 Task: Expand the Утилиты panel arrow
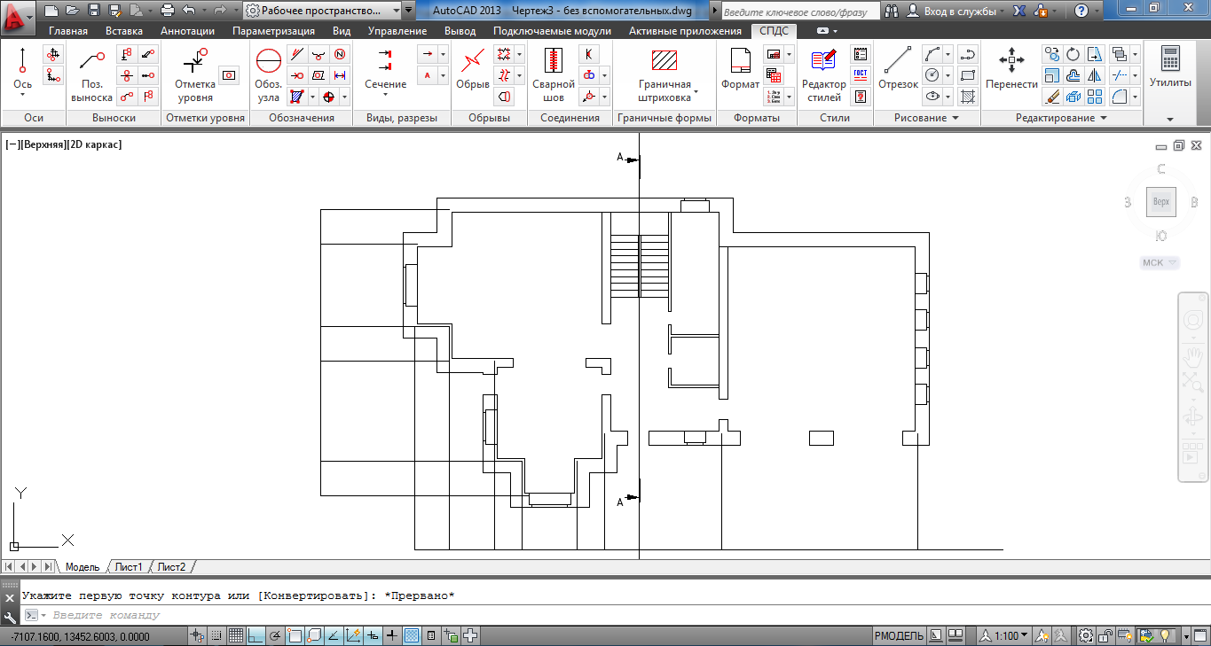tap(1170, 119)
